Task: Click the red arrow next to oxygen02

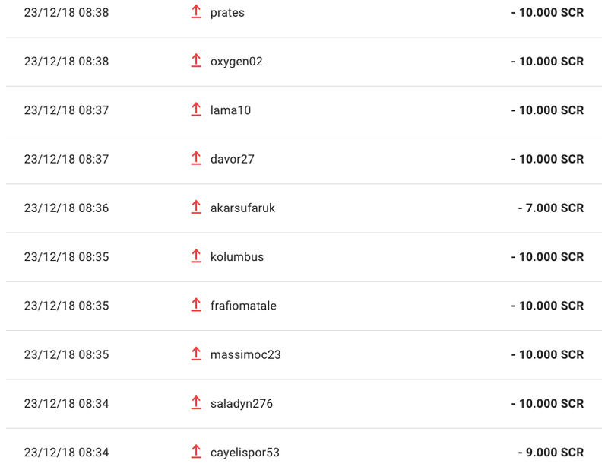Action: 196,61
